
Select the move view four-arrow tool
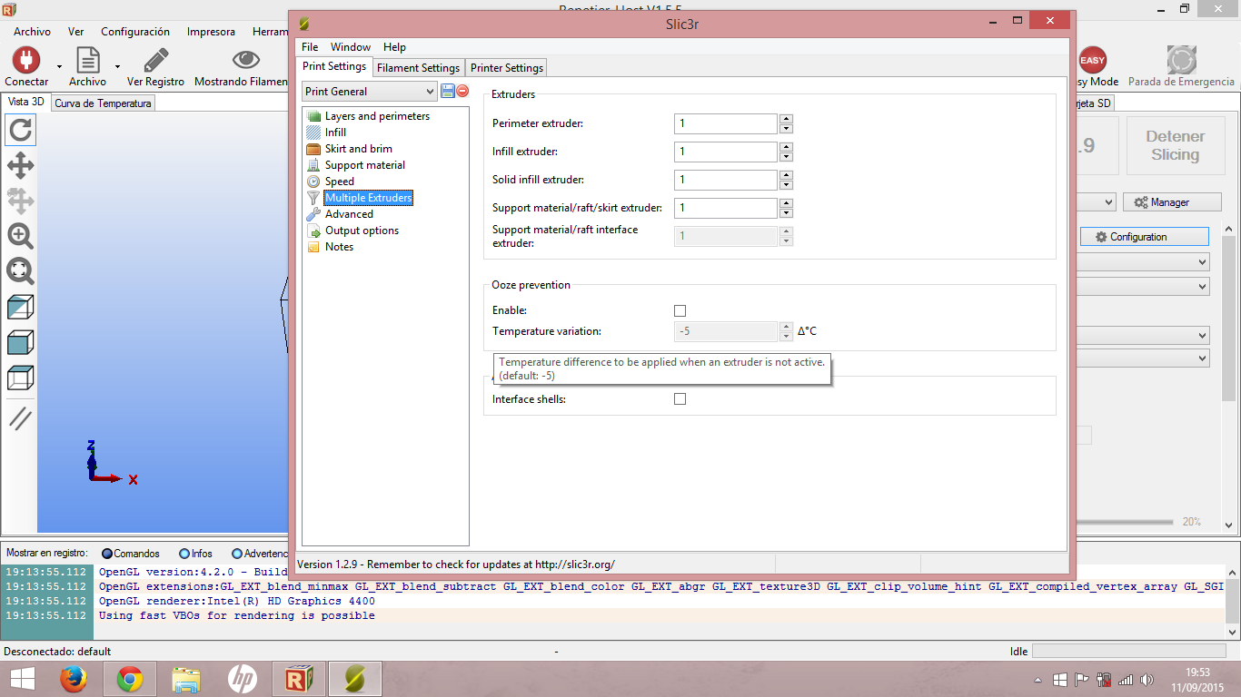point(20,165)
